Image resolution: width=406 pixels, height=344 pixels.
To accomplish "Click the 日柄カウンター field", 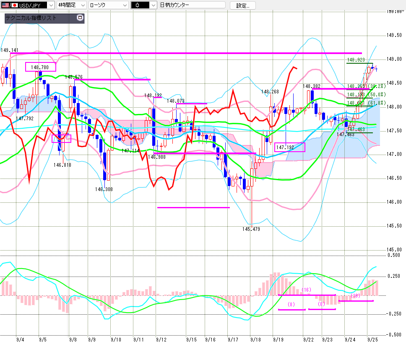I will click(x=192, y=5).
